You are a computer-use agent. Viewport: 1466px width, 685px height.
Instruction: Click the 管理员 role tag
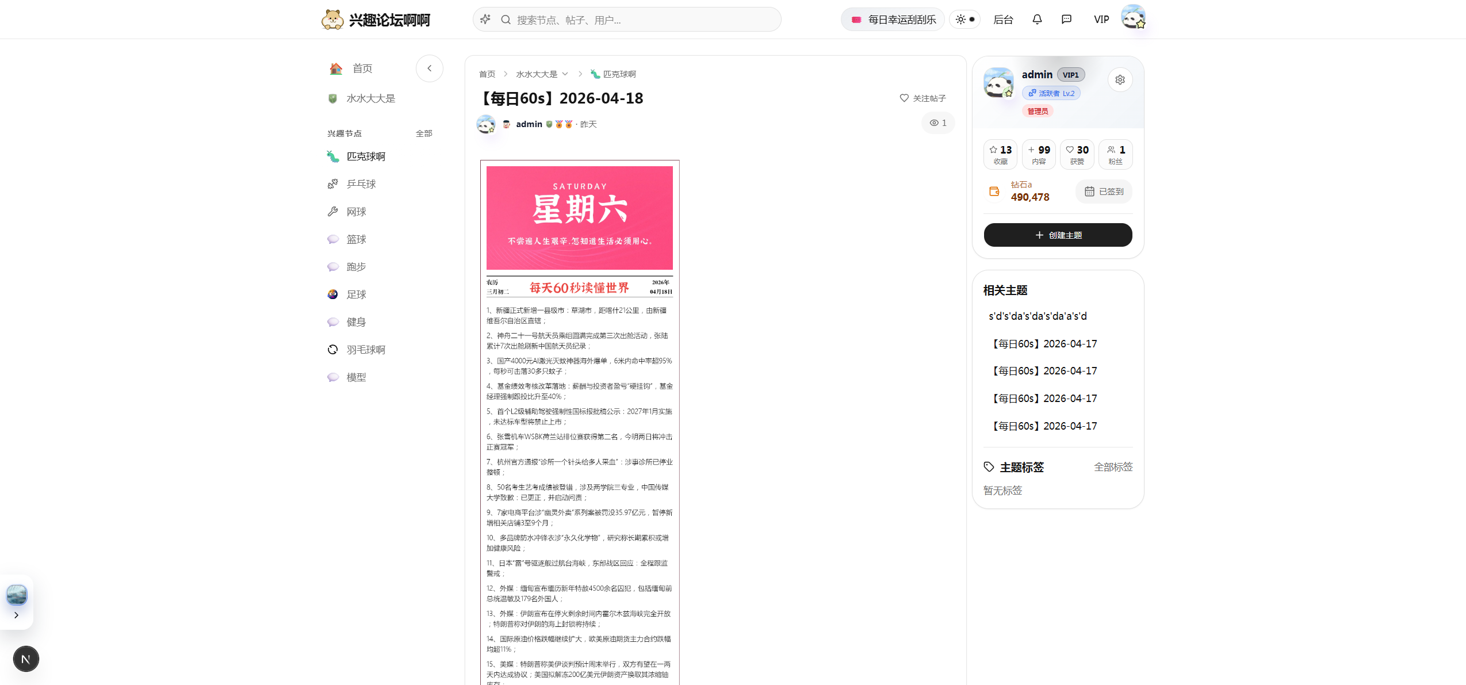[x=1038, y=111]
